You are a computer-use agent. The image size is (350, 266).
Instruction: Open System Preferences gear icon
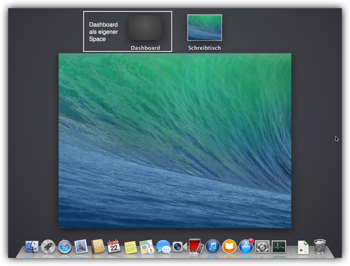coord(262,247)
